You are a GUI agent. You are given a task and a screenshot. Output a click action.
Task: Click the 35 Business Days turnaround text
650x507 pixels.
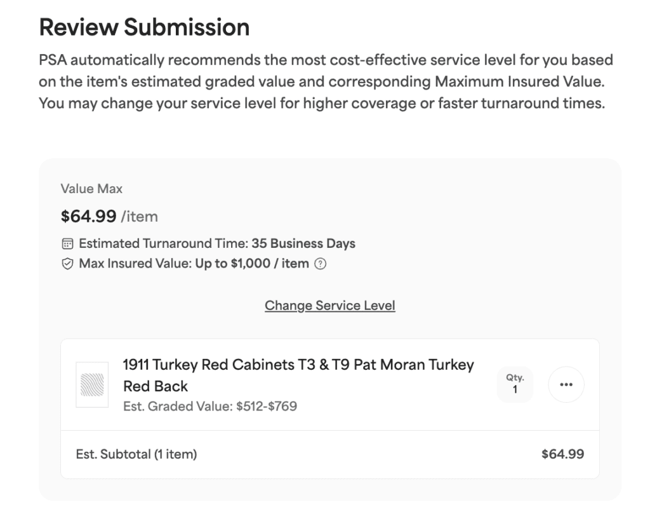click(303, 244)
